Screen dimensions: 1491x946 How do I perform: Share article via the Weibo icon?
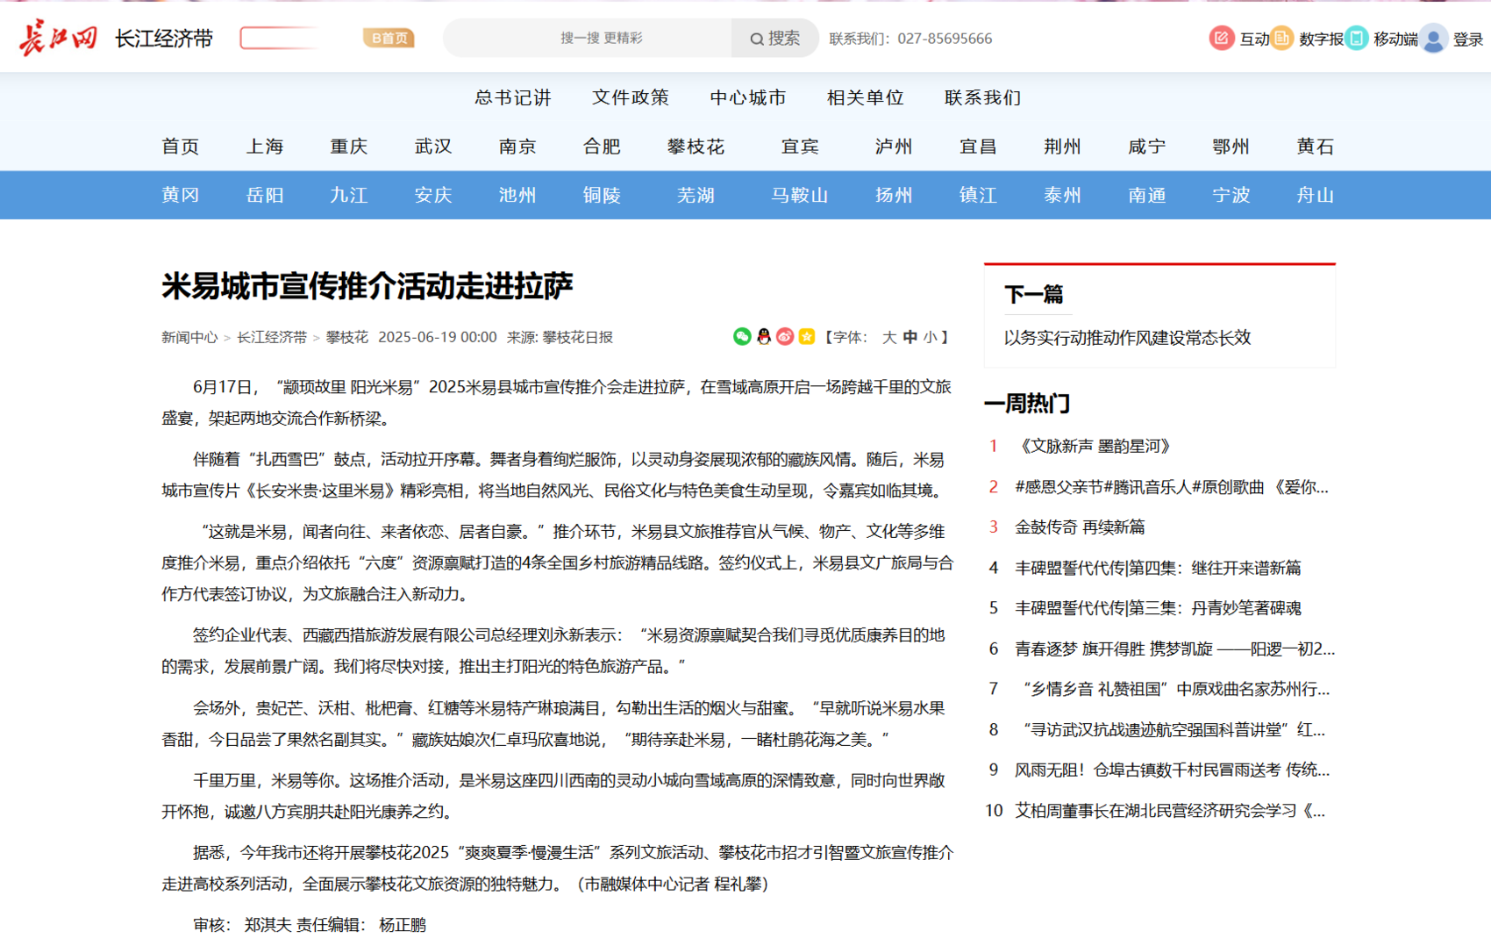(x=785, y=337)
